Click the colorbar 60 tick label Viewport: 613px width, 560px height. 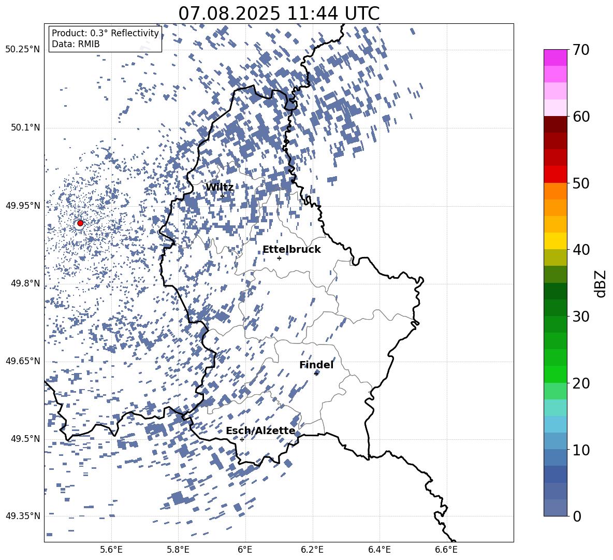(x=581, y=117)
